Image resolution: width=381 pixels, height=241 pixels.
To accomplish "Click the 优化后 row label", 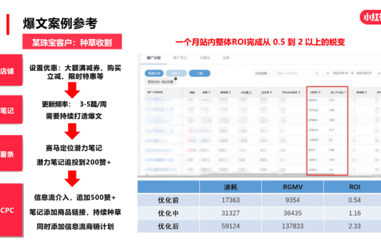I will 168,226.
